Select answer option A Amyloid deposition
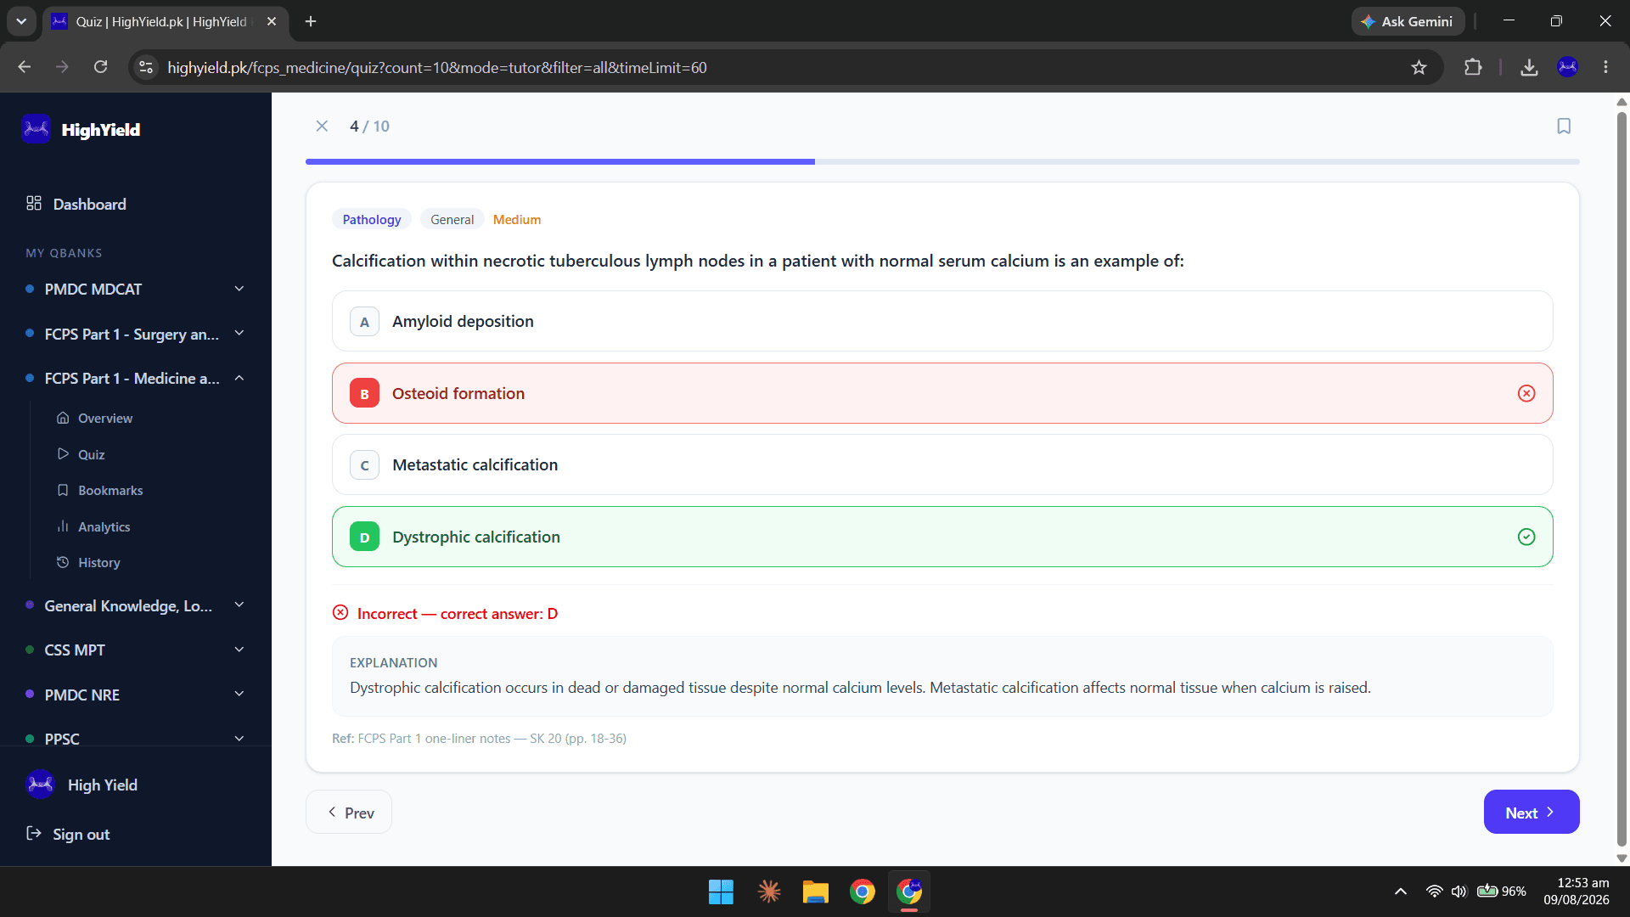Viewport: 1630px width, 917px height. click(942, 321)
